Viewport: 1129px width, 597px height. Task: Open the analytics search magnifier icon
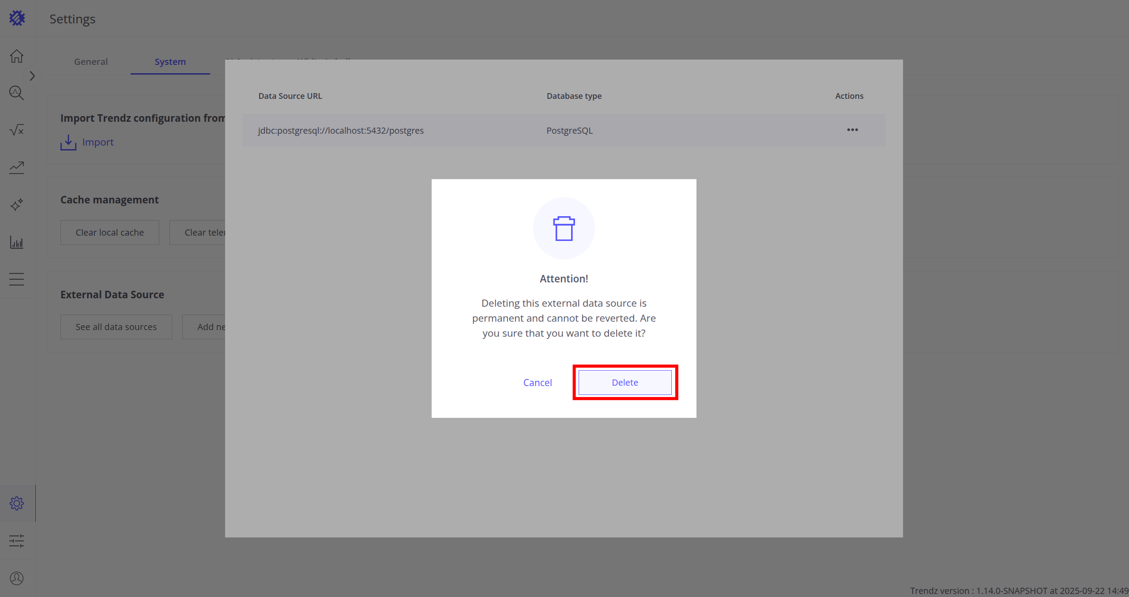coord(17,93)
